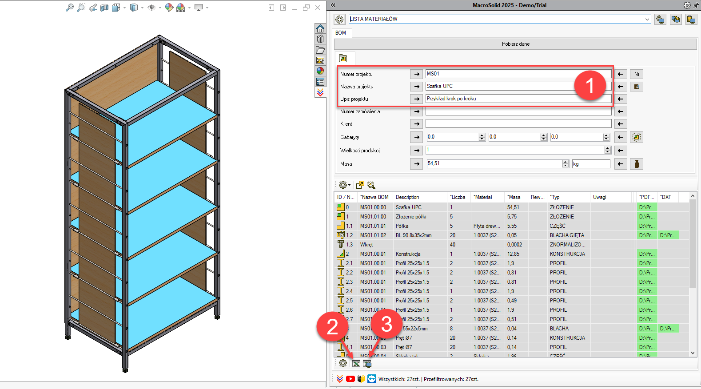The image size is (701, 389).
Task: Open the Design Library task pane tab
Action: point(320,39)
